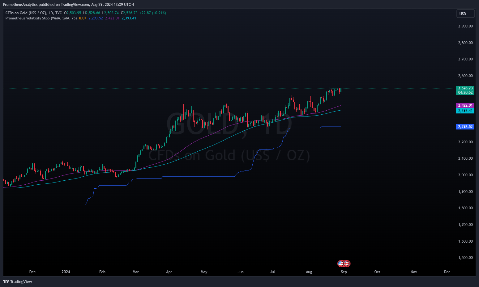Click the 2,000.00 price axis label

click(x=465, y=175)
